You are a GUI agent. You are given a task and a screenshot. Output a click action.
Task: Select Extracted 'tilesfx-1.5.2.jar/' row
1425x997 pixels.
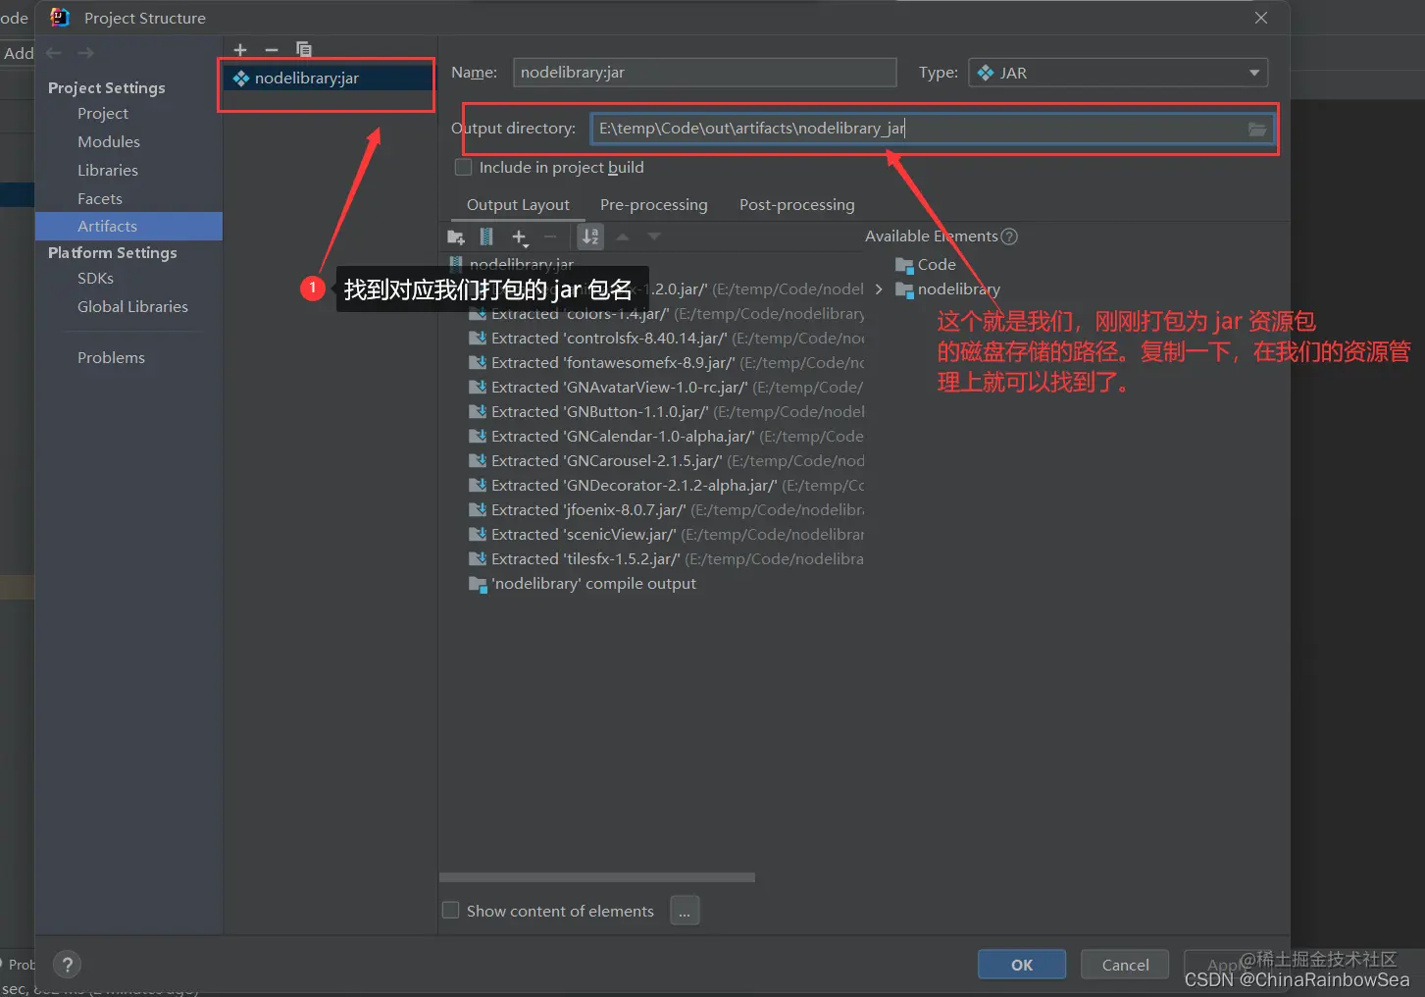(x=667, y=559)
